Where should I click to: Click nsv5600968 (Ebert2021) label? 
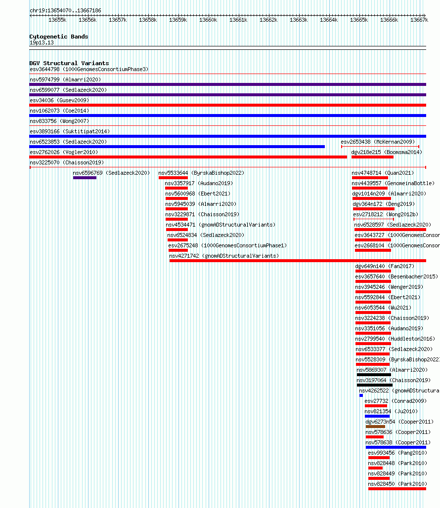(x=198, y=194)
